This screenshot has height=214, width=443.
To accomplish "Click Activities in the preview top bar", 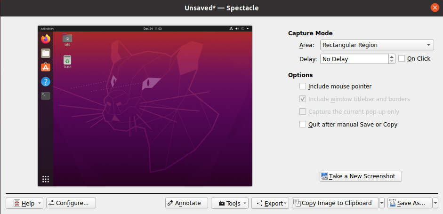I will click(x=47, y=29).
